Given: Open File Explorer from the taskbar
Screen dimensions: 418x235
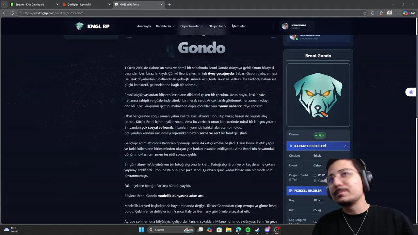Looking at the screenshot, I should pyautogui.click(x=229, y=230).
